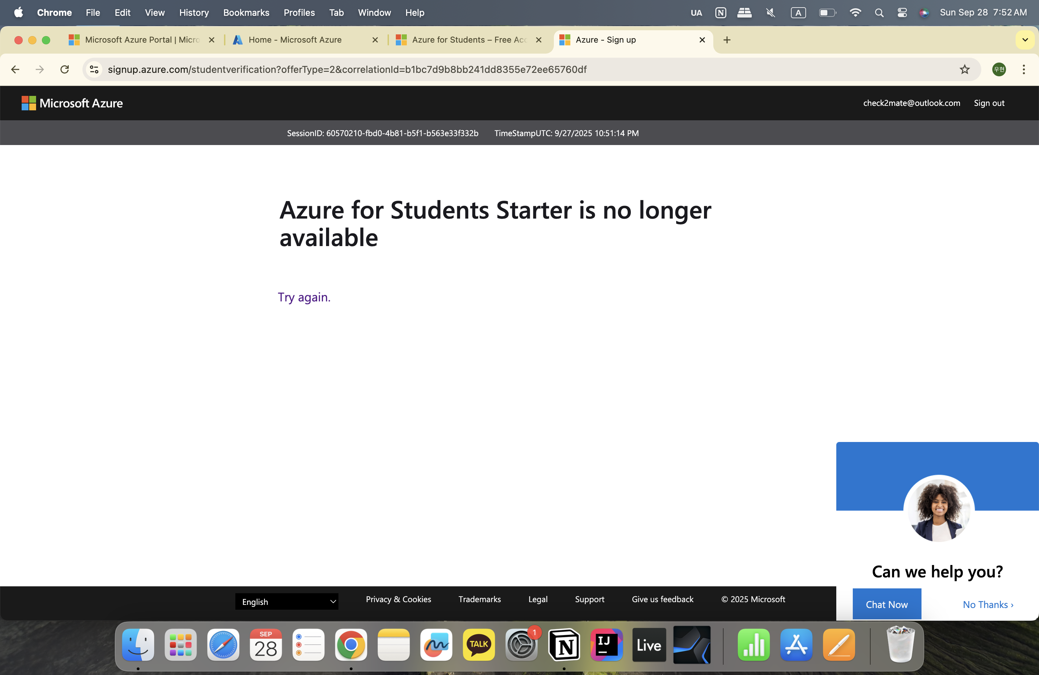Image resolution: width=1039 pixels, height=675 pixels.
Task: Open Privacy & Cookies footer link
Action: click(x=398, y=599)
